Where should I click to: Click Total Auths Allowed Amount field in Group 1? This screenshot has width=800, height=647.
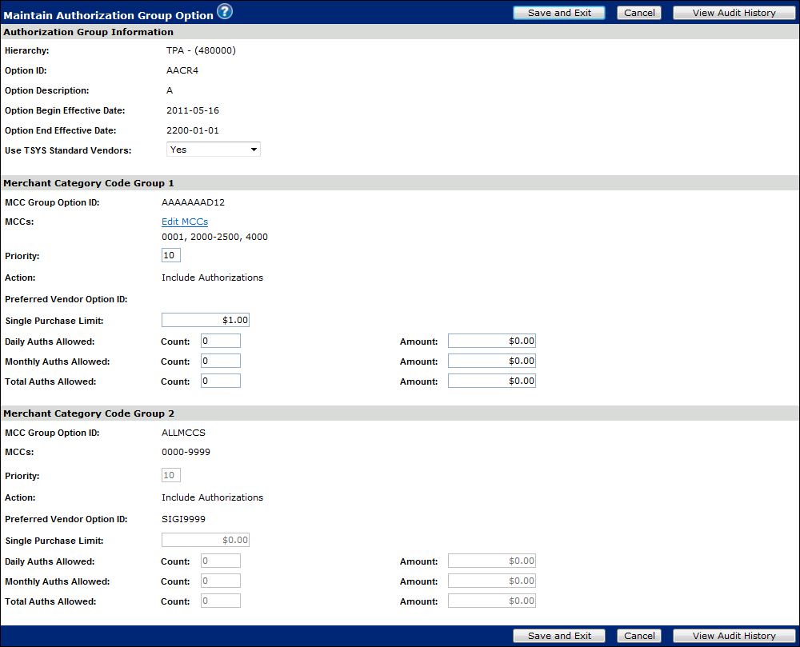491,381
